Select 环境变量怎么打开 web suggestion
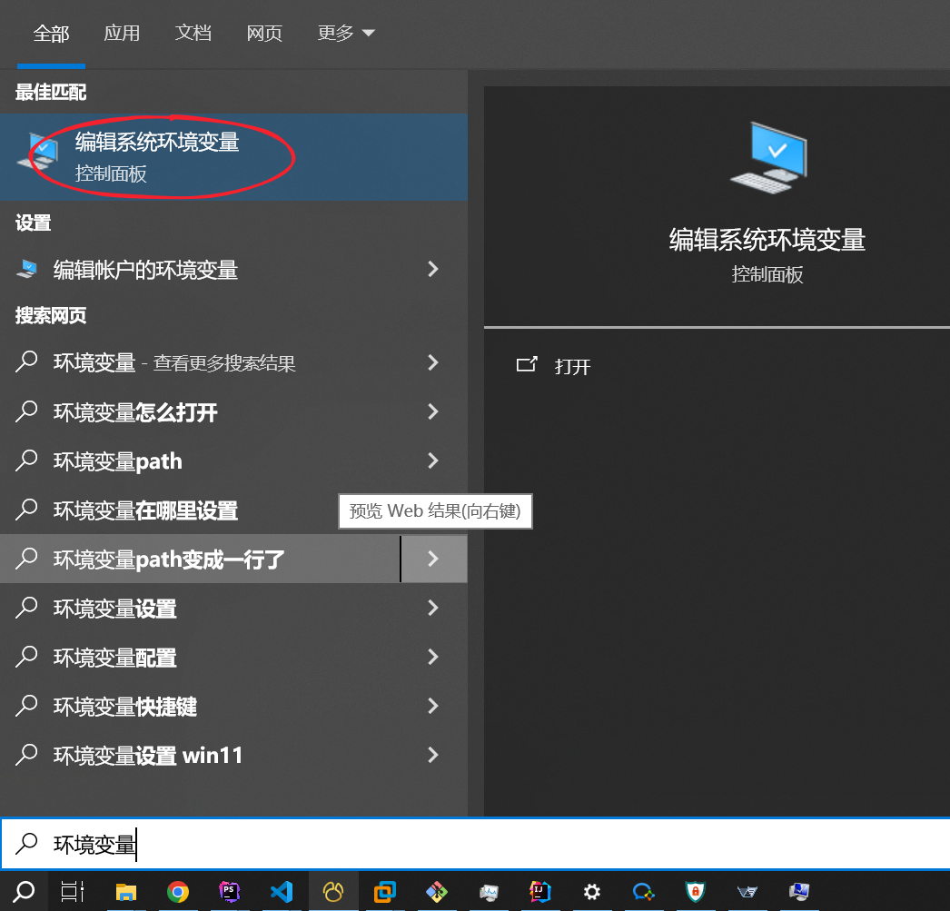950x911 pixels. click(x=233, y=411)
